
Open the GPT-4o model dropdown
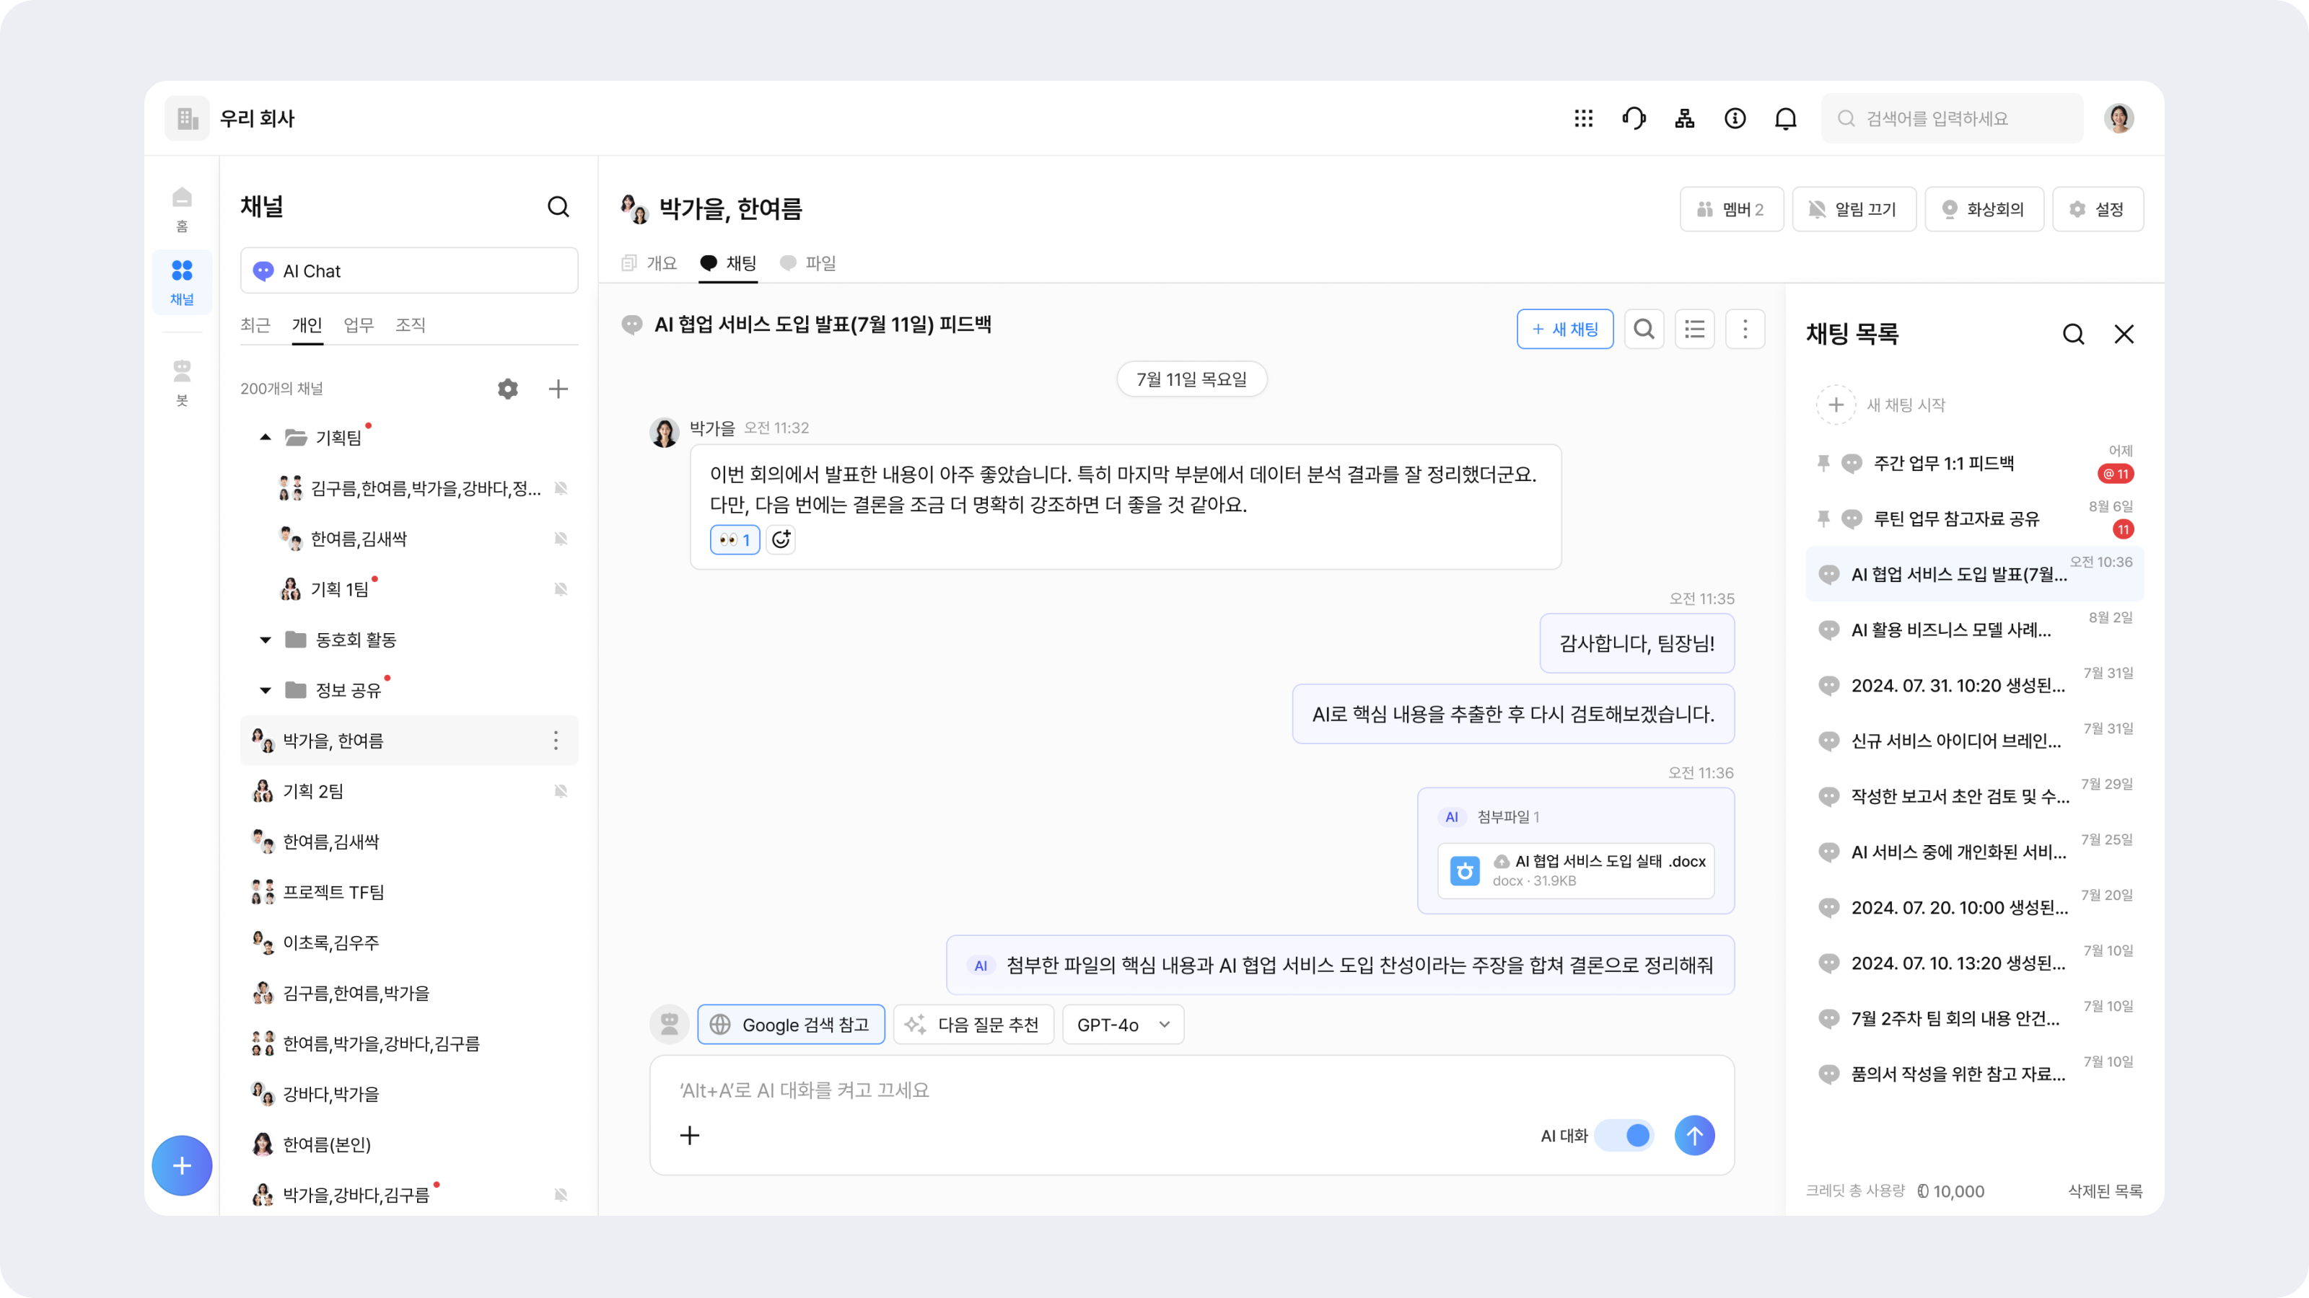pos(1122,1025)
